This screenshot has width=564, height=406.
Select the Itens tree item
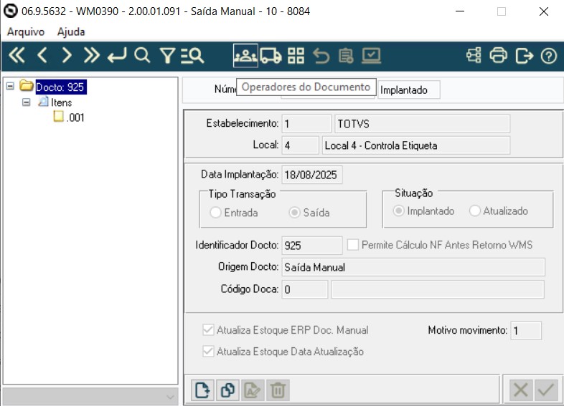coord(61,102)
